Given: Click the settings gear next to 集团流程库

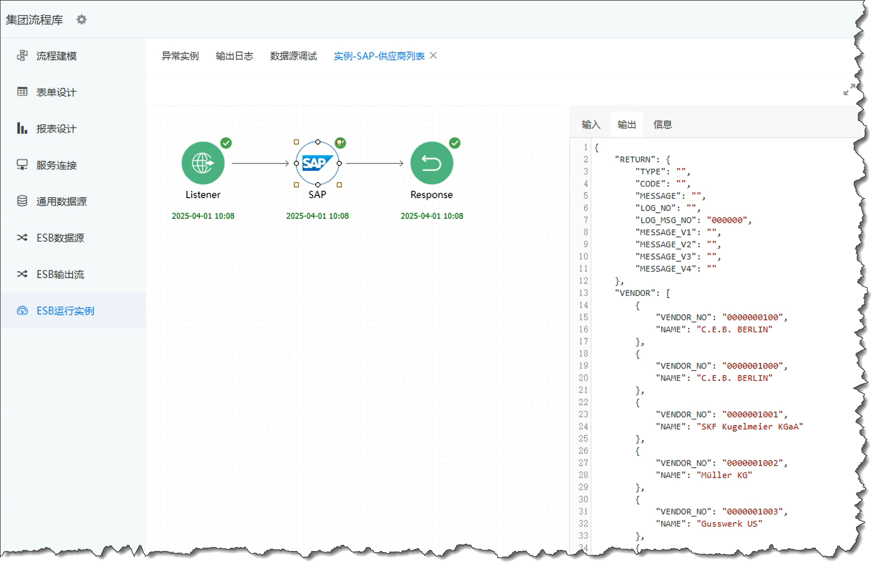Looking at the screenshot, I should click(82, 20).
